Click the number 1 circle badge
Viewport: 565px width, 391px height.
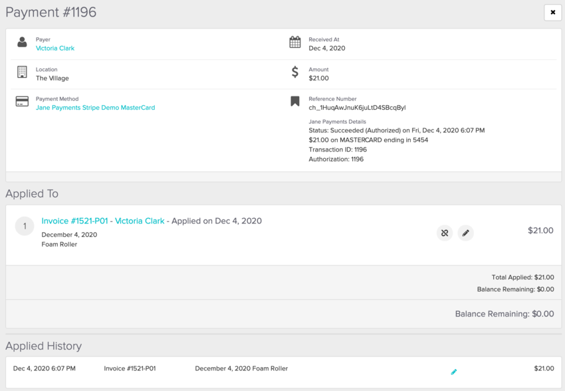coord(25,226)
